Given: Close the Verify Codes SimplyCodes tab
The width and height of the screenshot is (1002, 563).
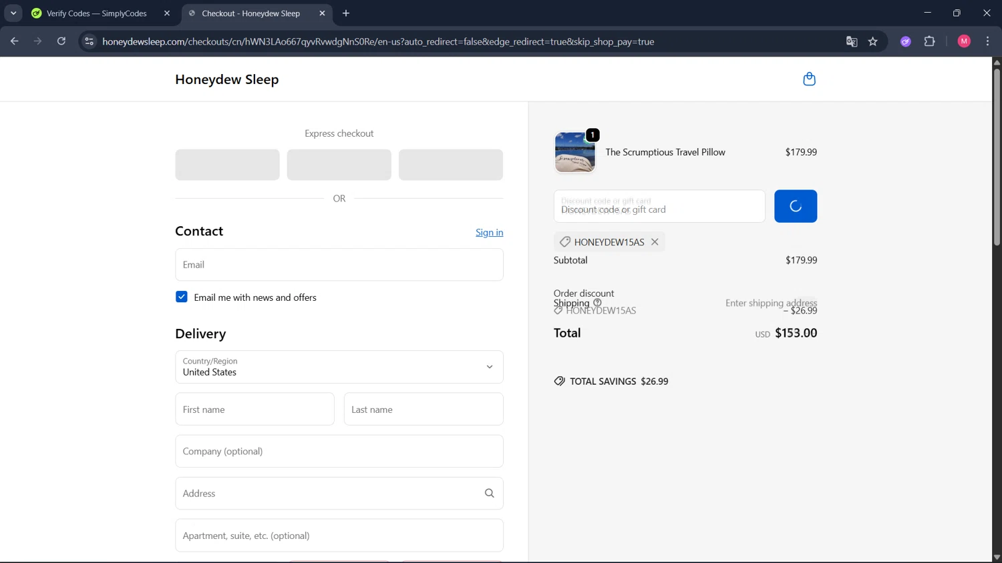Looking at the screenshot, I should click(x=167, y=13).
